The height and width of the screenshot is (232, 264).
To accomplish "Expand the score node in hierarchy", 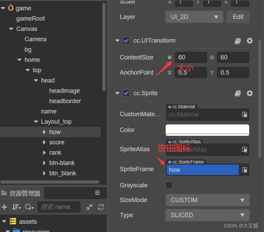I will 44,142.
